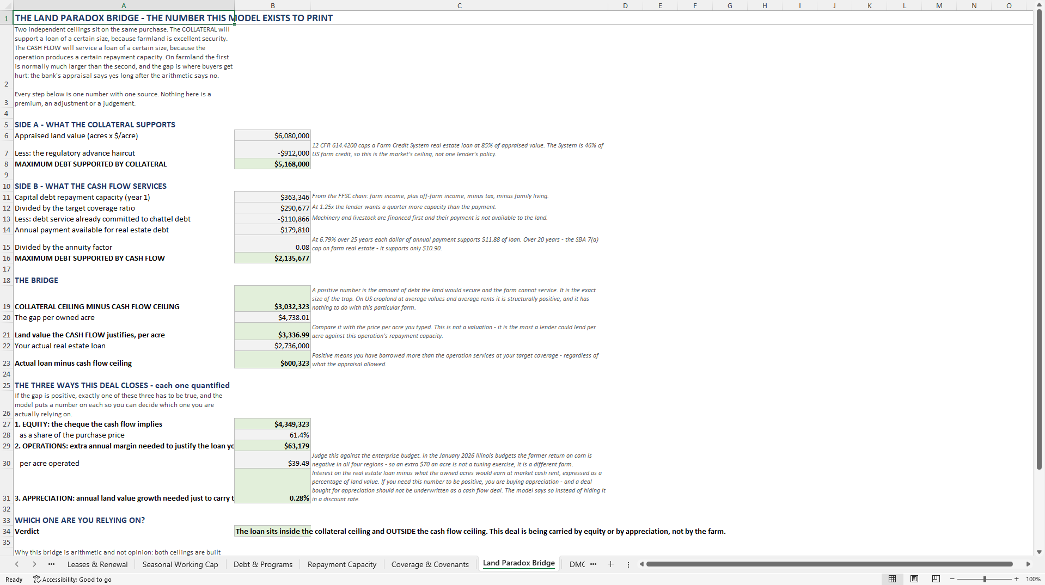Screen dimensions: 1045x585
Task: Show hidden sheets at the left (ellipsis)
Action: [51, 564]
